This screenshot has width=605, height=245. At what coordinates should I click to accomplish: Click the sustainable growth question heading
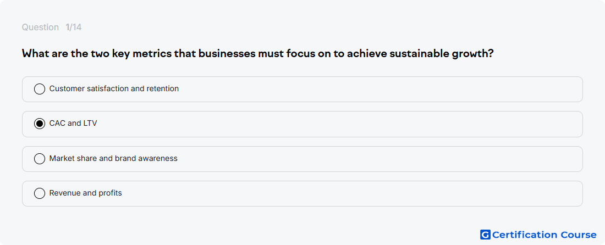click(258, 53)
